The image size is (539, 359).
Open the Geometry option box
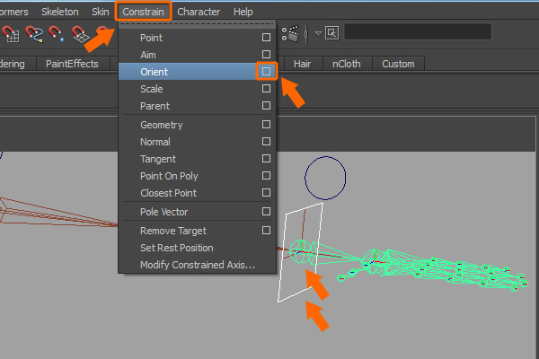[x=266, y=125]
